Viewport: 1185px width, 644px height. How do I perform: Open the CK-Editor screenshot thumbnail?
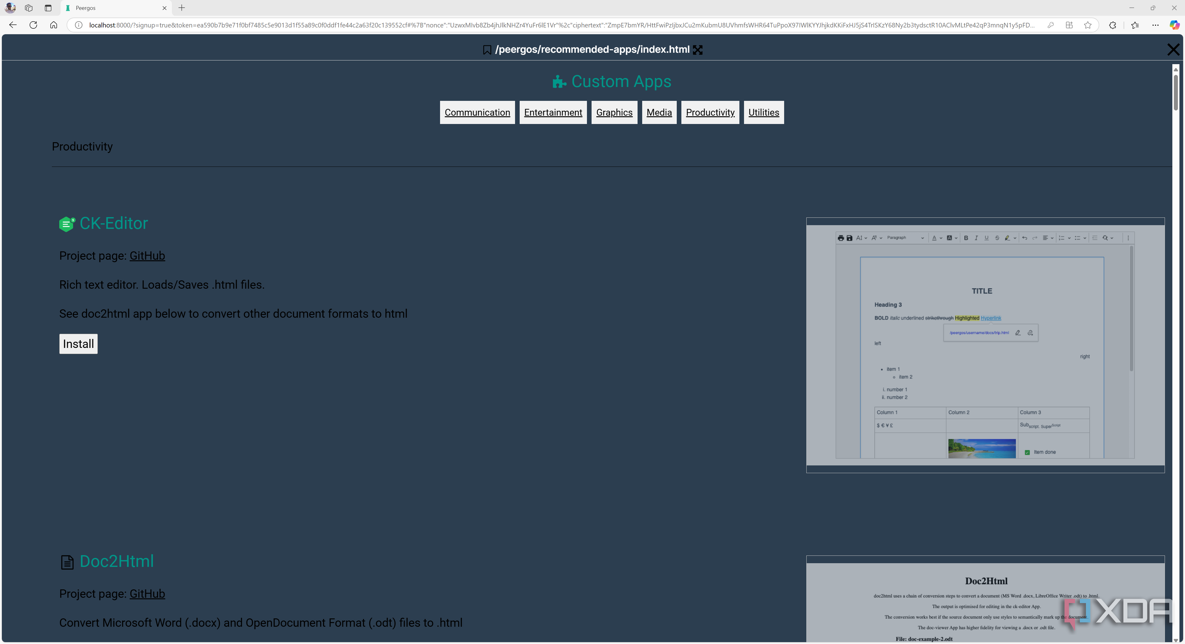tap(985, 345)
